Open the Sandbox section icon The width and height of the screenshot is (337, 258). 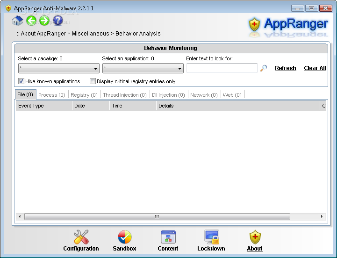pyautogui.click(x=125, y=237)
